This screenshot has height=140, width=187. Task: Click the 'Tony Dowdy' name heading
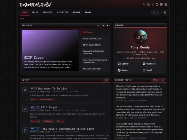click(x=140, y=47)
